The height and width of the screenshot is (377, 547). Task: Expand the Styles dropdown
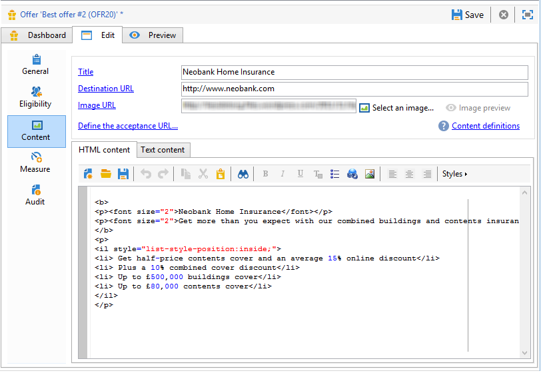454,174
